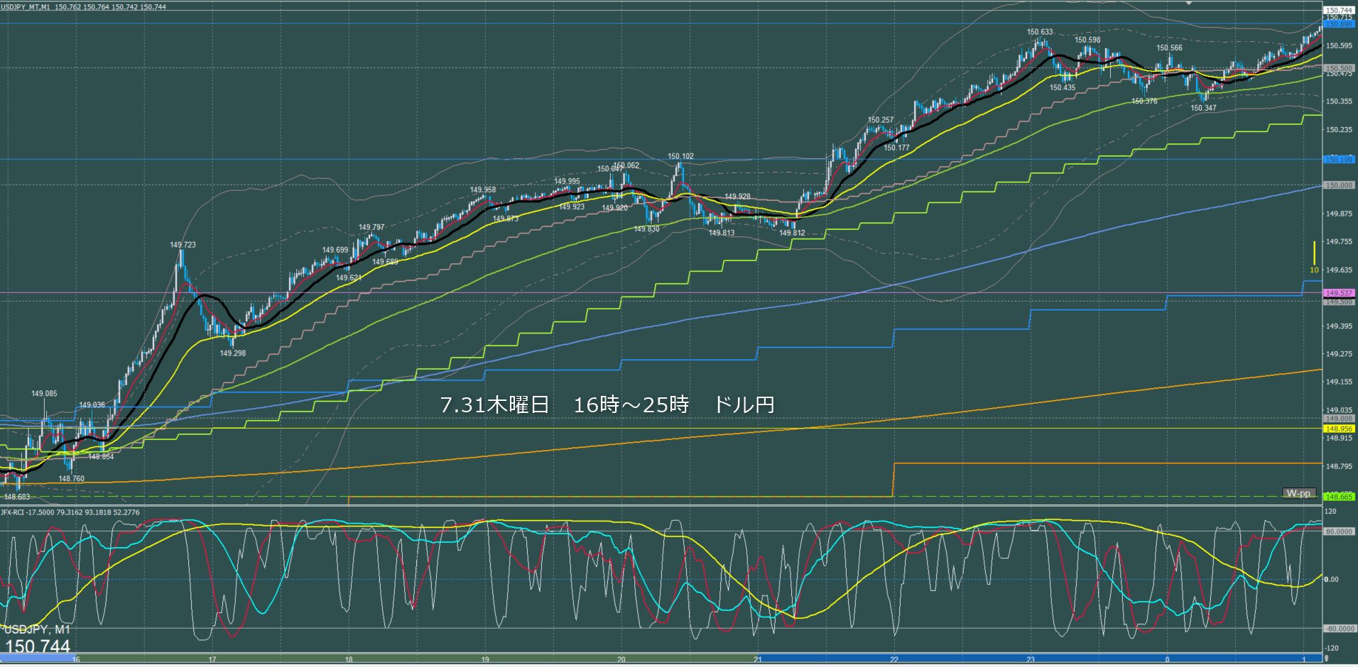
Task: Click the yellow 148.956 price tag
Action: tap(1340, 429)
